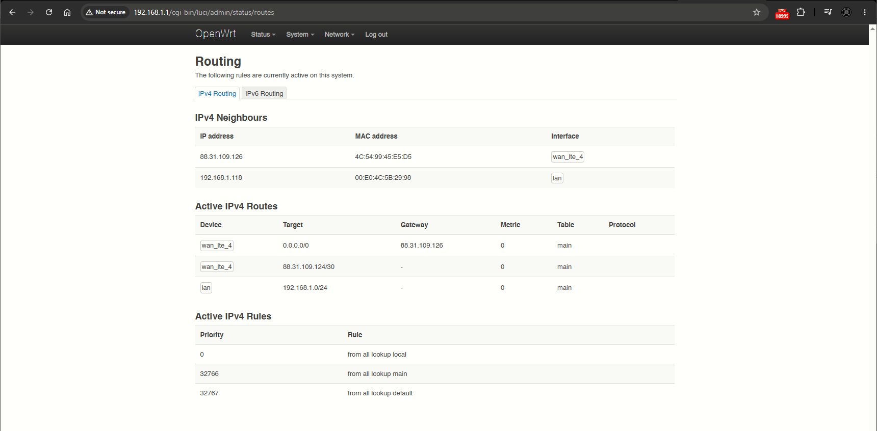
Task: Open the Chrome three-dot menu
Action: pos(865,12)
